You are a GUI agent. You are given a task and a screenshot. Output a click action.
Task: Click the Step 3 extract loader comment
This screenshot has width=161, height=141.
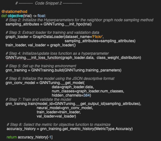click(52, 33)
